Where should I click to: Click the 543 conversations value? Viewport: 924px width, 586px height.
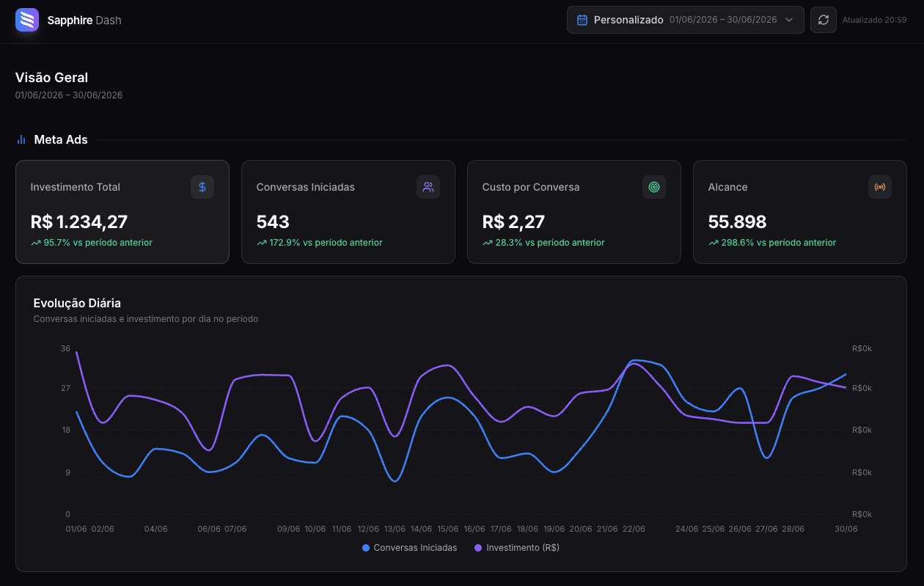[273, 221]
